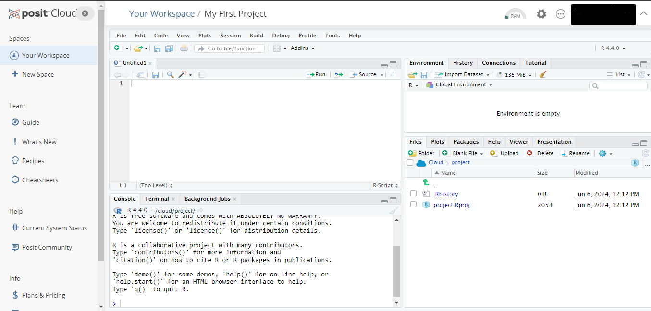The height and width of the screenshot is (311, 651).
Task: Switch to the History tab
Action: click(463, 63)
